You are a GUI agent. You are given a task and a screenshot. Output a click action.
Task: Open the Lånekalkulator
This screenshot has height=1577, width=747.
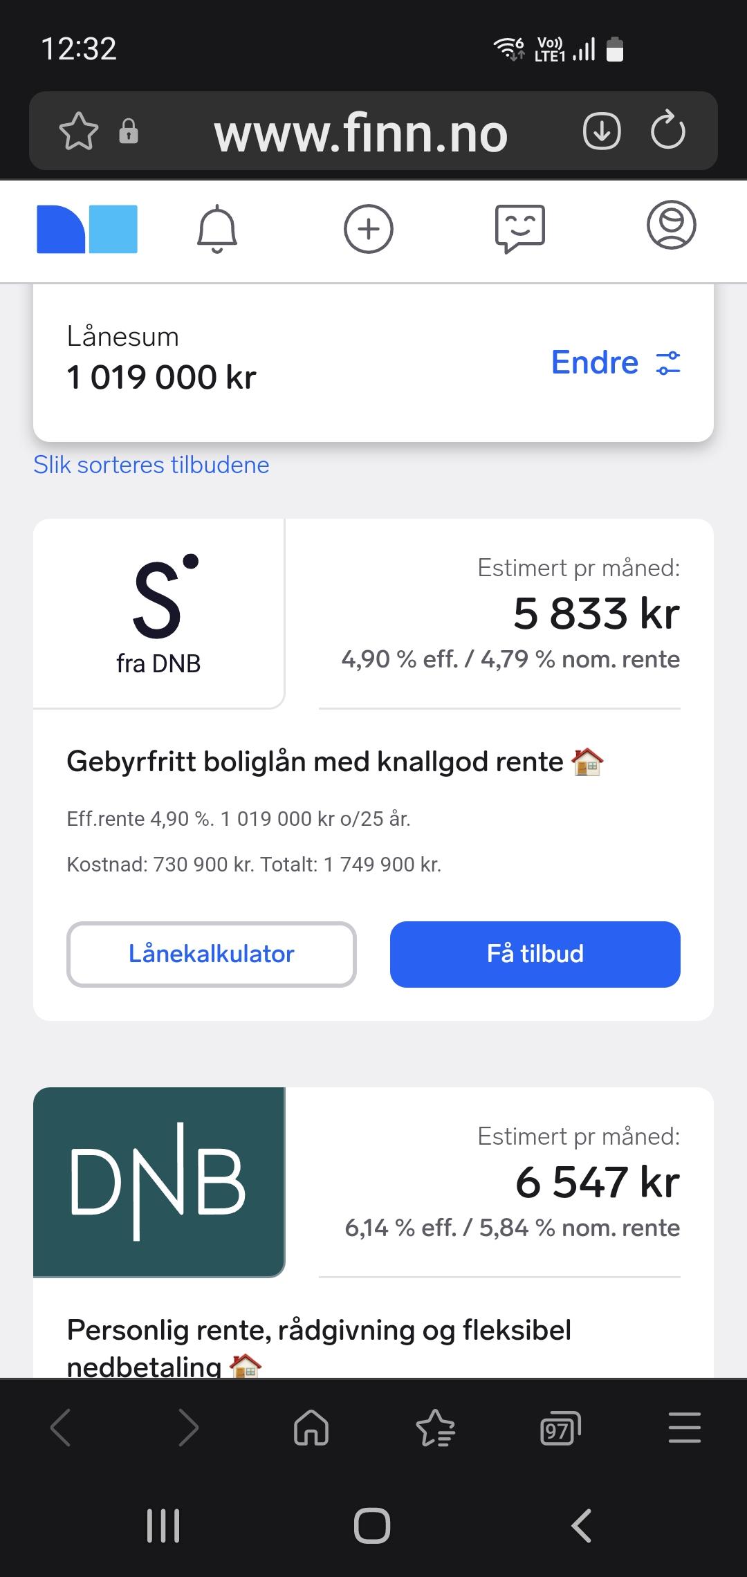(x=212, y=954)
